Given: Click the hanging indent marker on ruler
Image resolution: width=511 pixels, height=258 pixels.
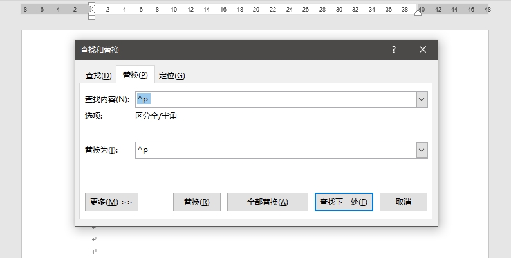Looking at the screenshot, I should click(91, 12).
